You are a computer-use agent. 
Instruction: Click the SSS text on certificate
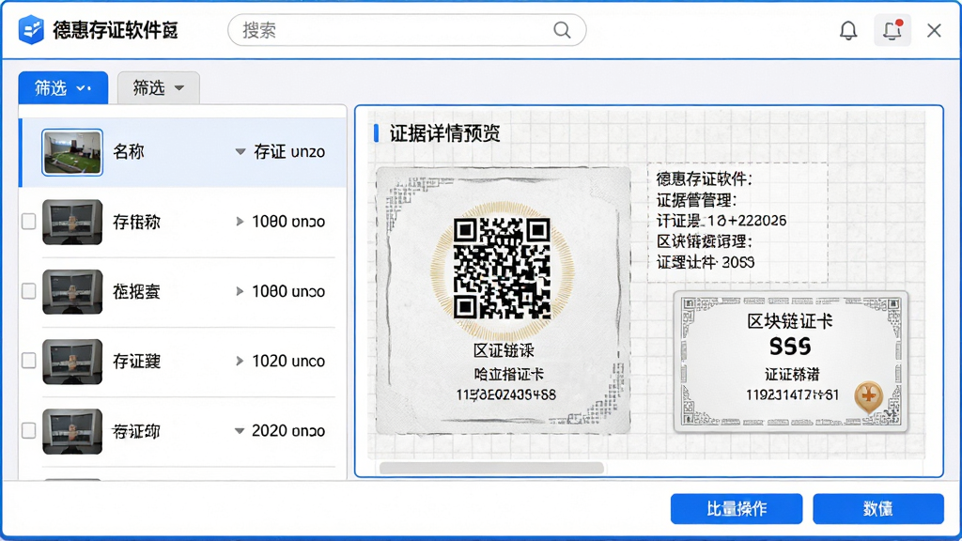click(790, 348)
